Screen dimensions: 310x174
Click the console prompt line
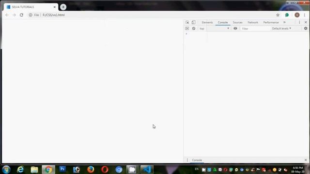pos(247,34)
